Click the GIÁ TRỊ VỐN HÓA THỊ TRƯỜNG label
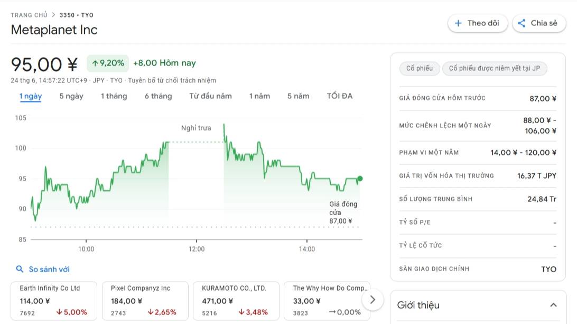 click(x=446, y=176)
